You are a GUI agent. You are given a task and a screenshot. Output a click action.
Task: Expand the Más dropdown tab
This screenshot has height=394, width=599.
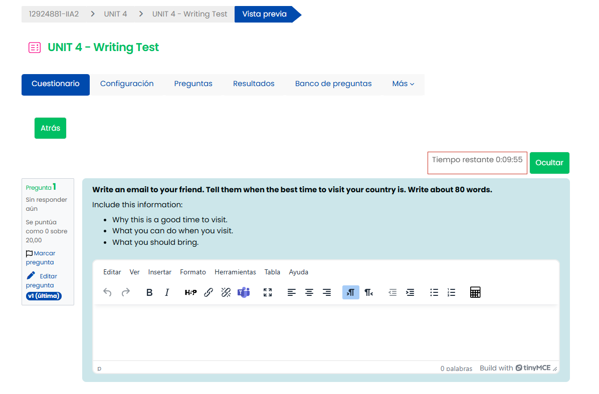click(x=403, y=84)
